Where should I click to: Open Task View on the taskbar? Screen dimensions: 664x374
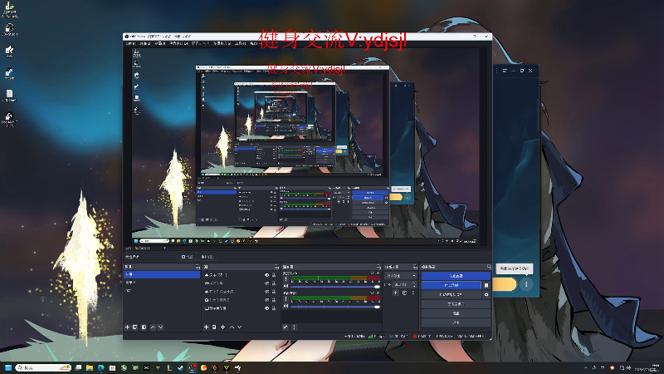[x=78, y=367]
